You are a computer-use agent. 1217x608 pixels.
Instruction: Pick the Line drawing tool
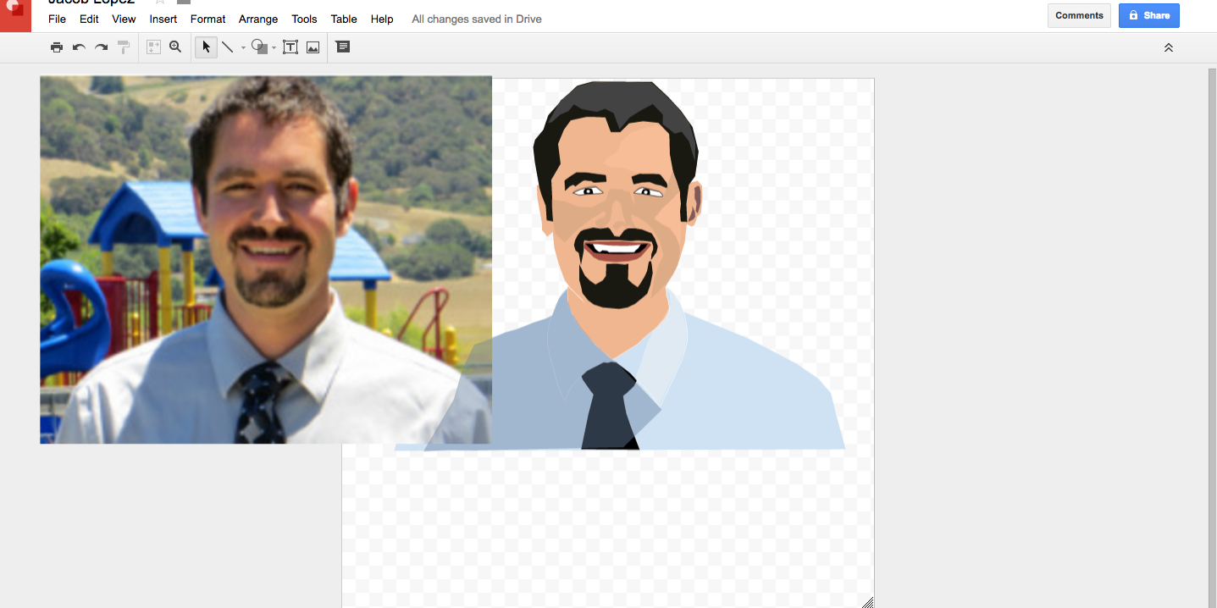coord(227,47)
